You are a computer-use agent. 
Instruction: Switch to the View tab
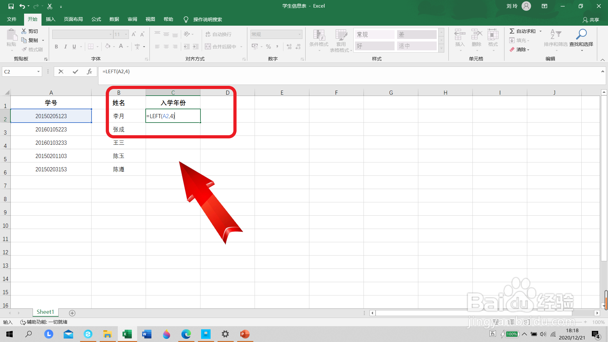click(150, 19)
